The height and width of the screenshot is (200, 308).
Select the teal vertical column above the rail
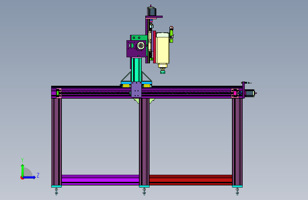(136, 69)
